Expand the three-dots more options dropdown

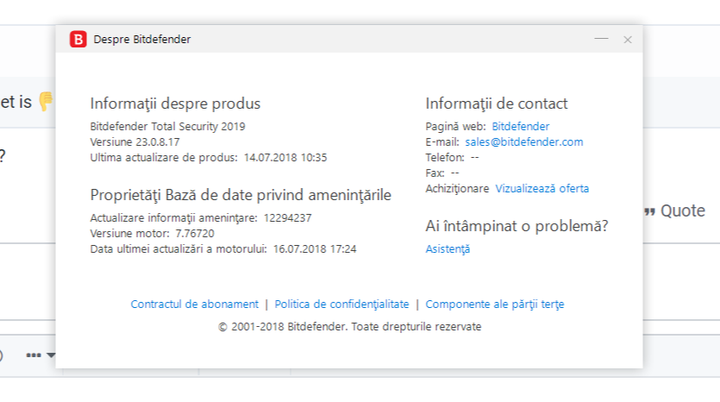click(x=41, y=355)
